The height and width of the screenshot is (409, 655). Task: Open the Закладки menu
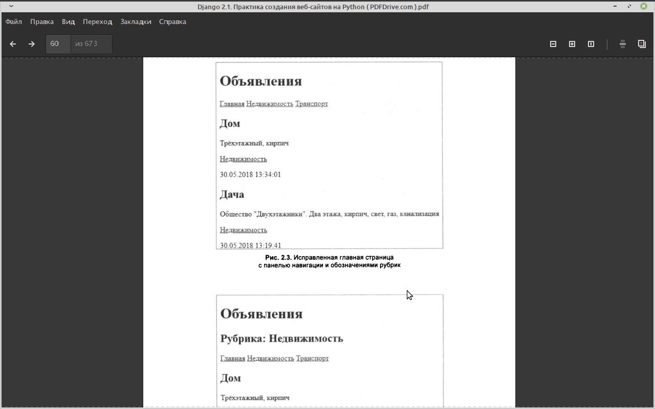[x=136, y=21]
